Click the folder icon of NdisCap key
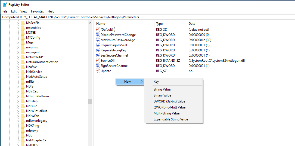 (23, 91)
